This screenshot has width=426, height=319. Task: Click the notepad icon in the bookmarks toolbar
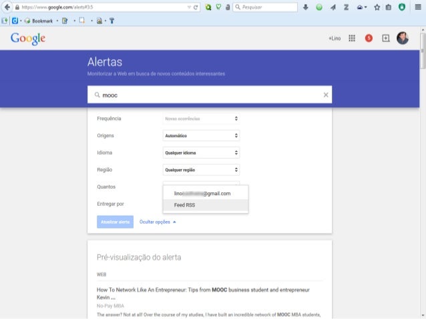(65, 21)
